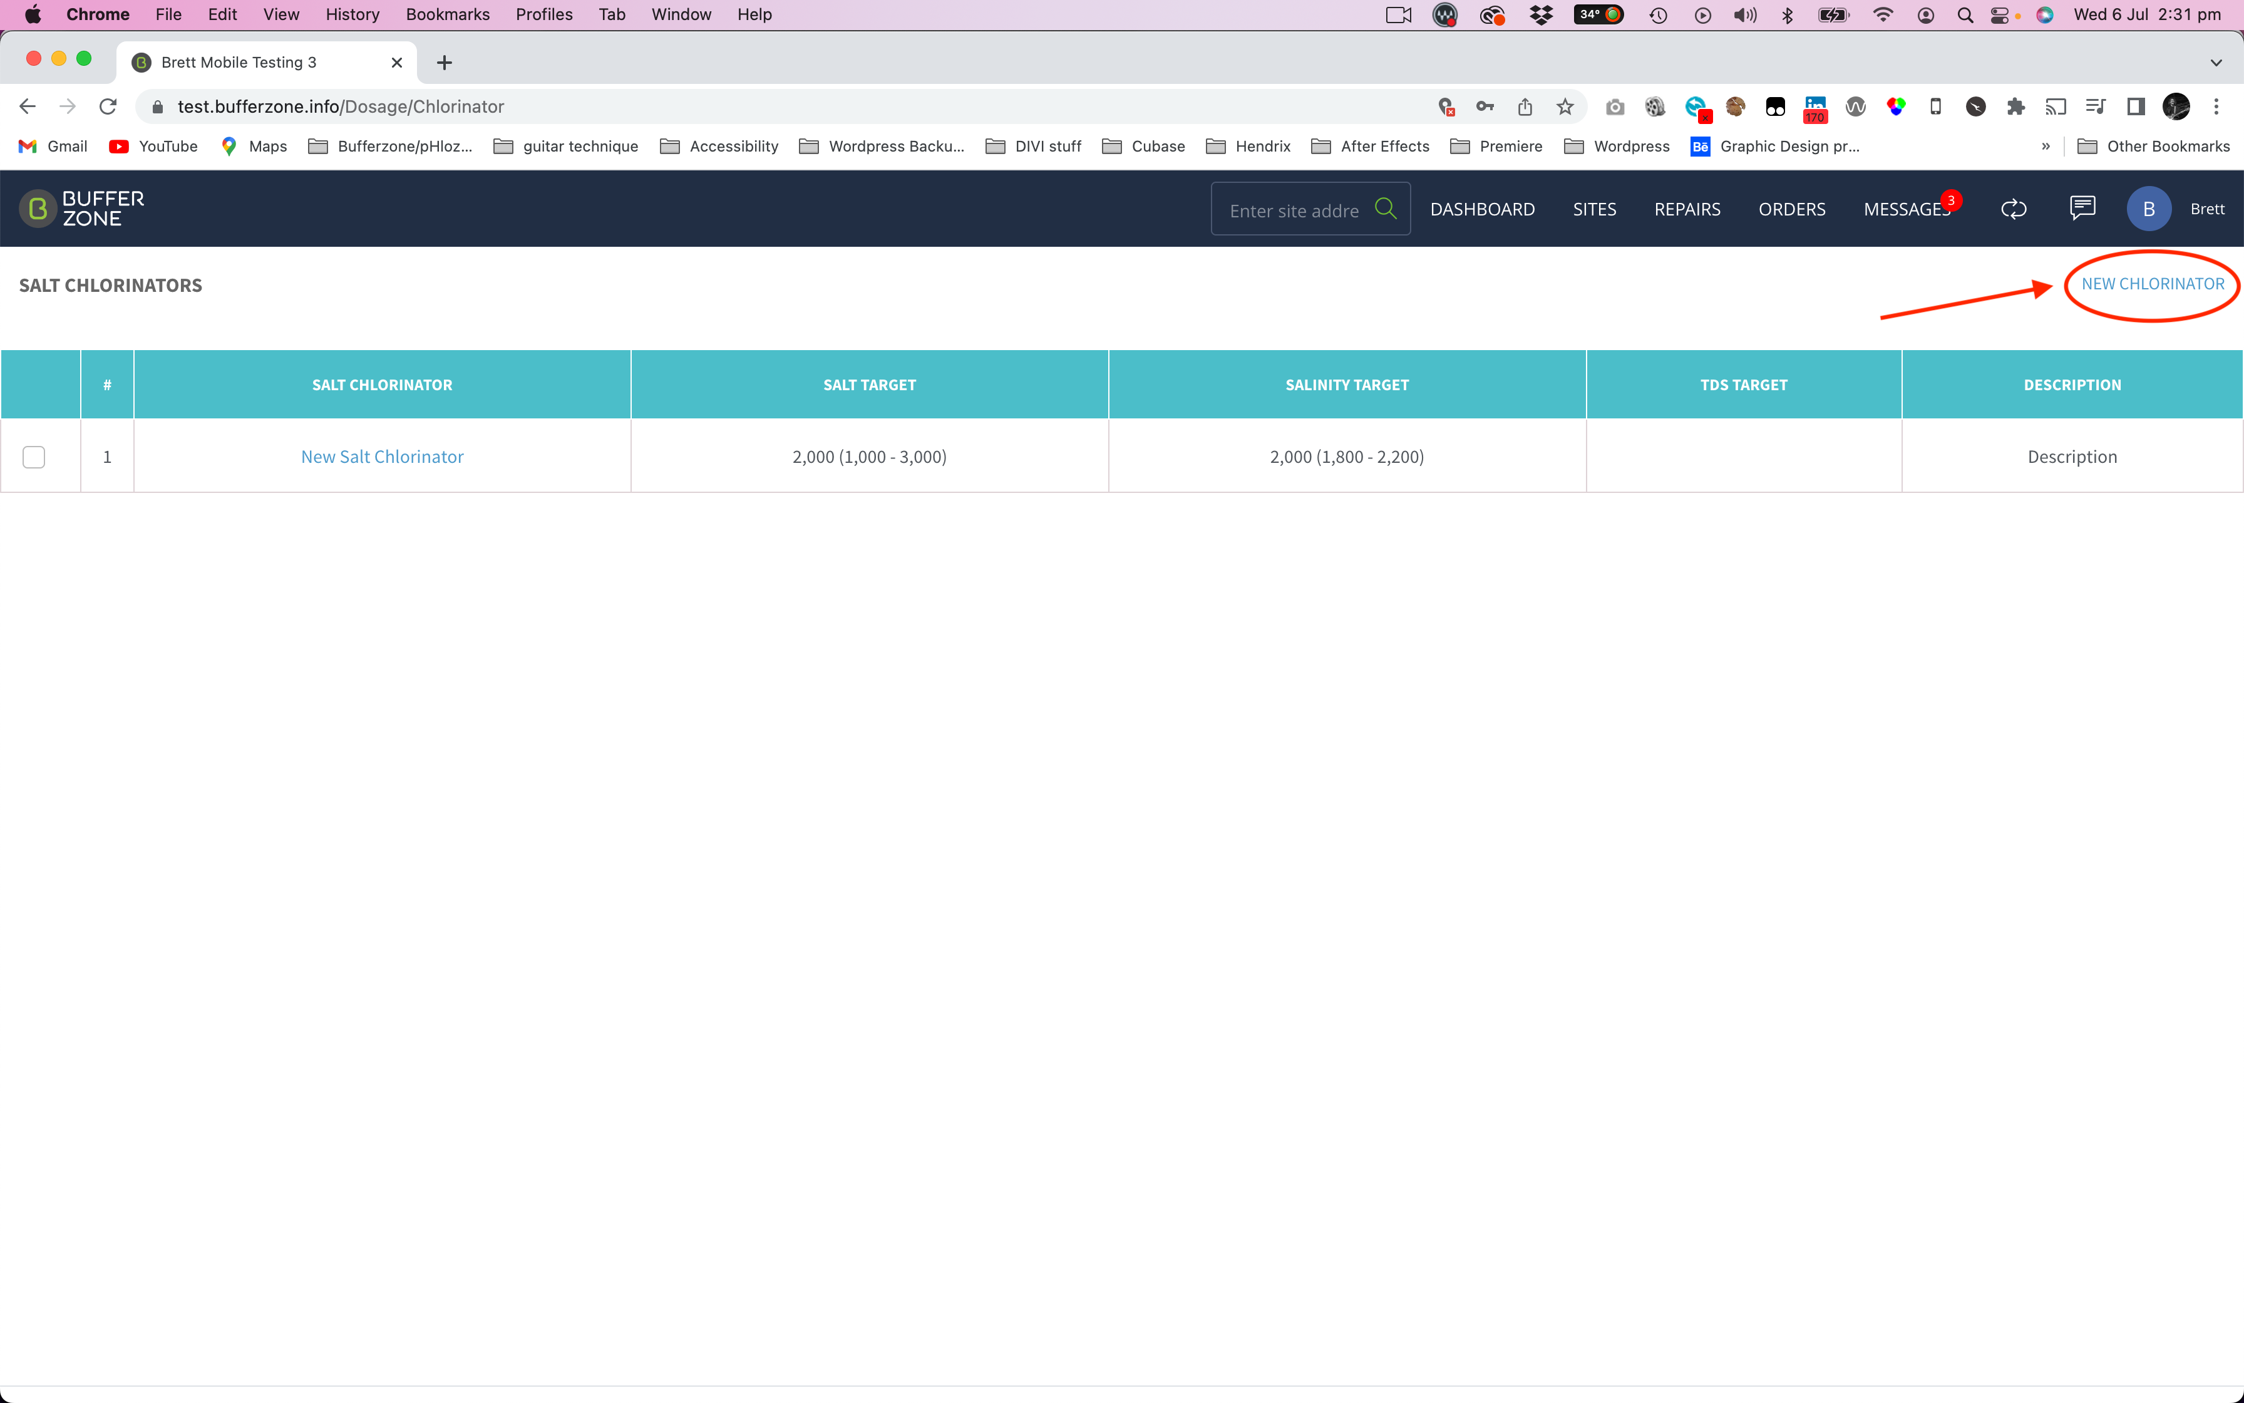This screenshot has width=2244, height=1403.
Task: Click the Chrome profile avatar icon
Action: click(2175, 106)
